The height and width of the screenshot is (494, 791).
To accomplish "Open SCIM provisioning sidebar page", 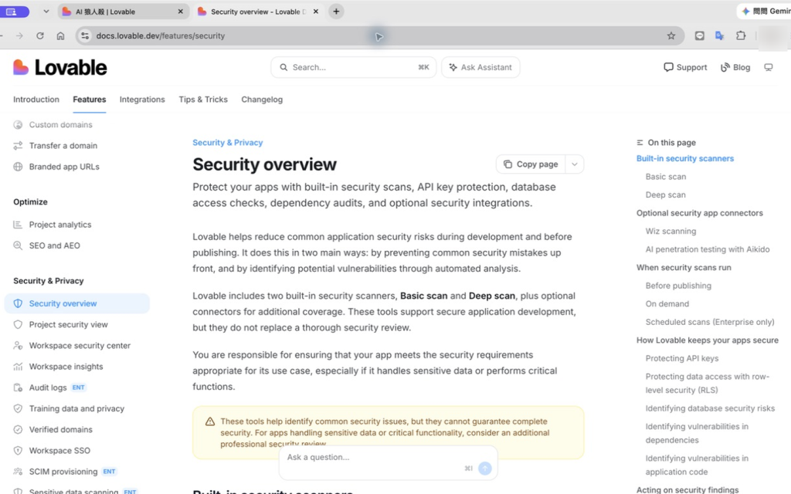I will coord(76,472).
